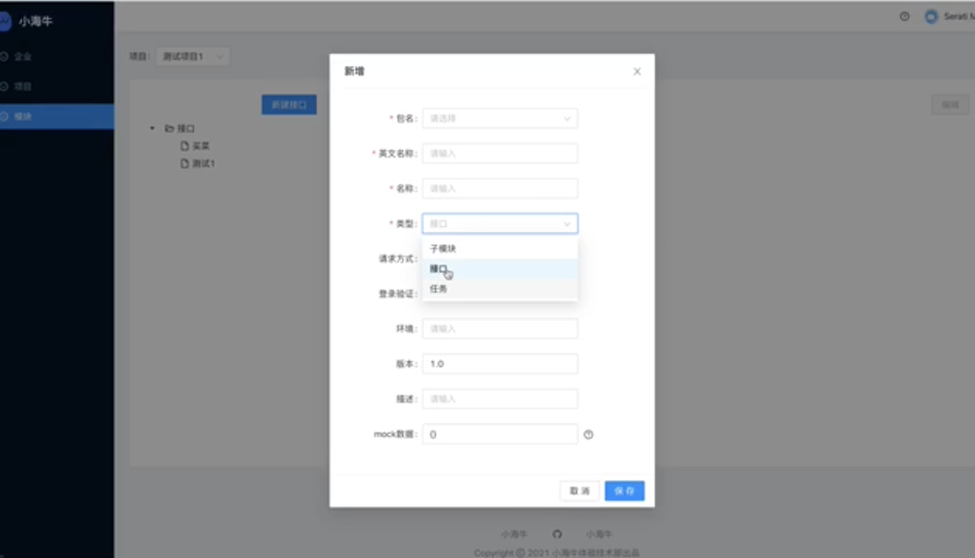Choose 子模块 from the type list
Image resolution: width=975 pixels, height=558 pixels.
click(500, 249)
